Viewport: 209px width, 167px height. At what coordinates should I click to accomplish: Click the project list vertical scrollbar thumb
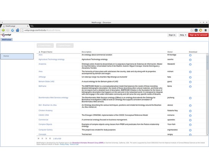(207, 62)
